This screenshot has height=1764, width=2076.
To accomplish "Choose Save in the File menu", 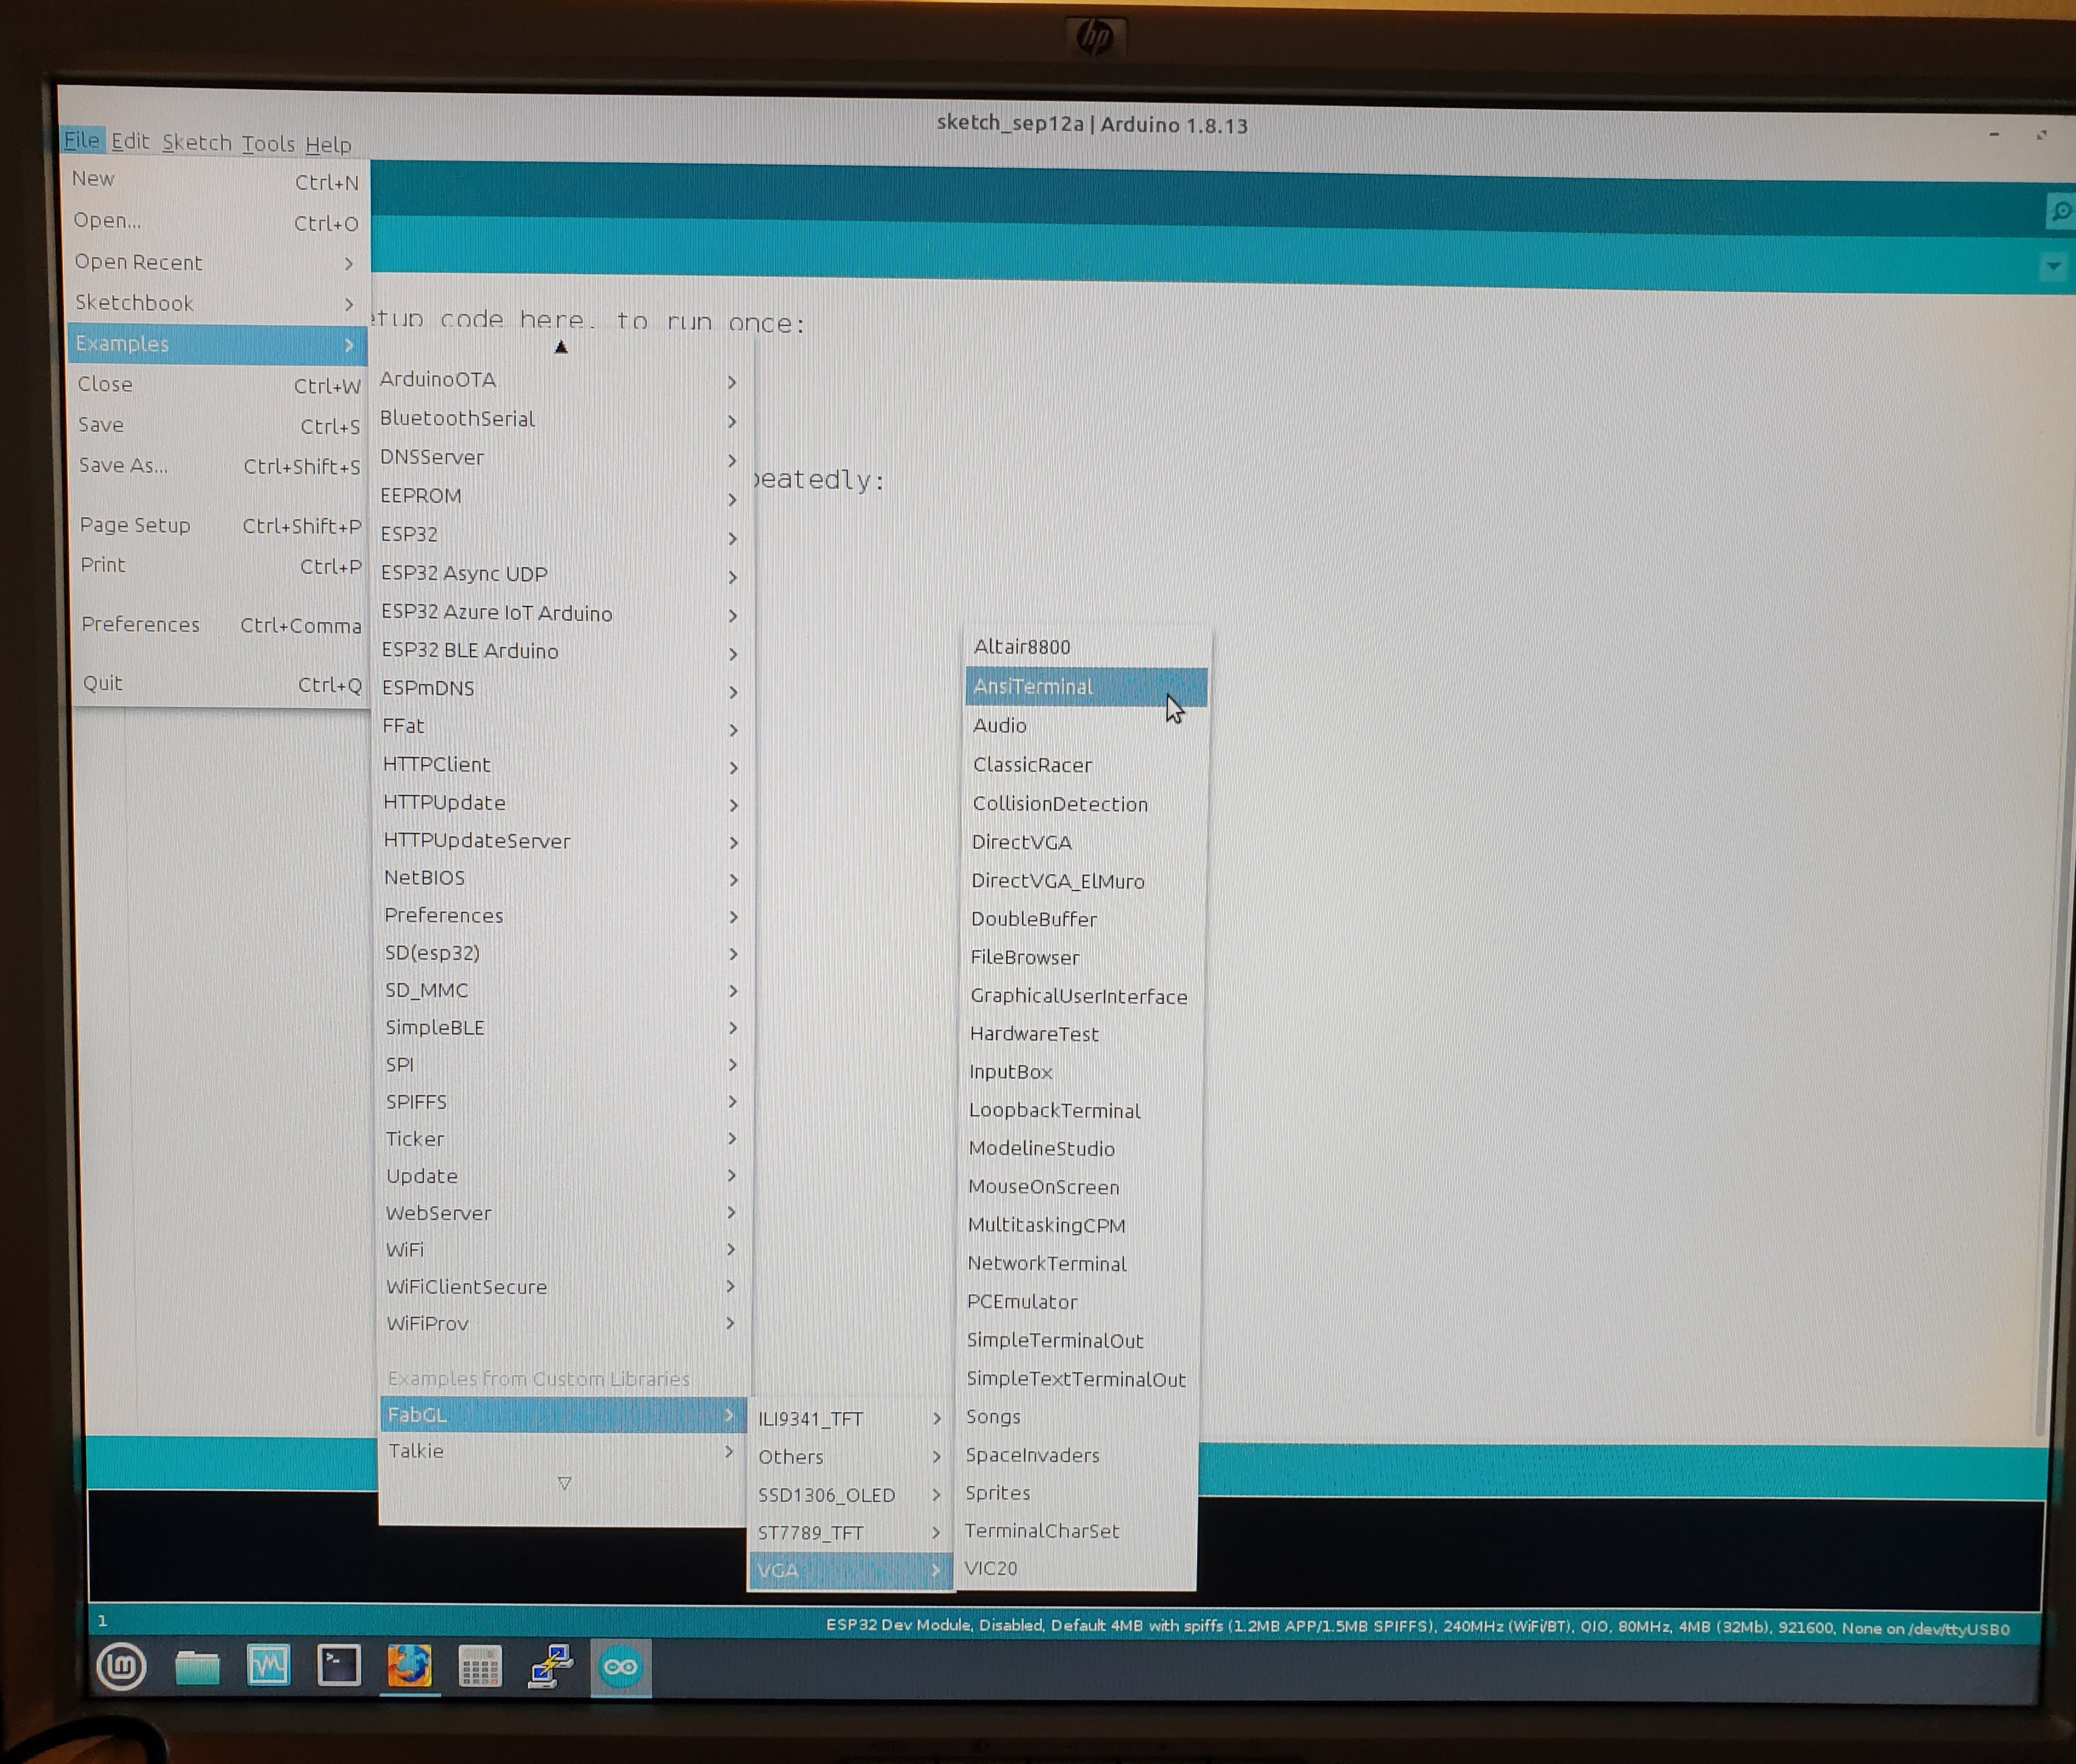I will pyautogui.click(x=219, y=425).
